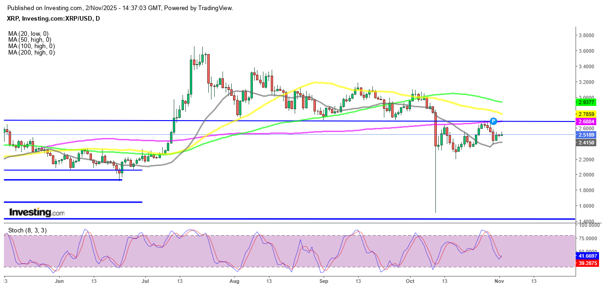Click the blue P marker on the chart
Screen dimensions: 605x287
point(493,121)
